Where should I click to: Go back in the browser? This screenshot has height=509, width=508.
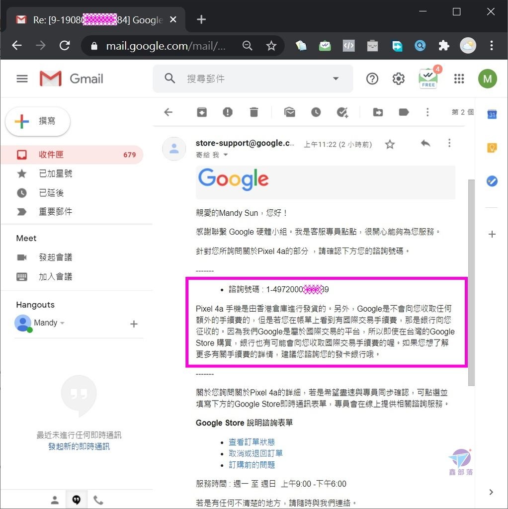click(x=17, y=45)
